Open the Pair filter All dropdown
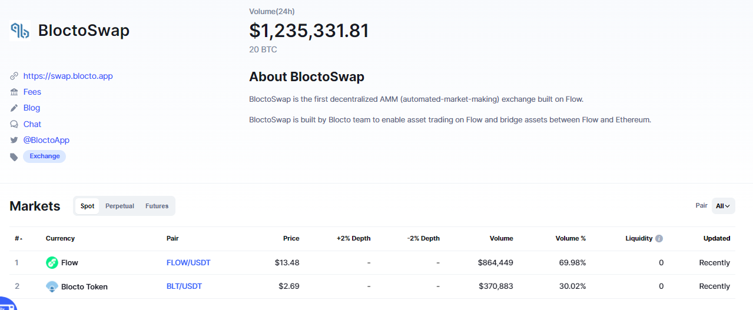The width and height of the screenshot is (753, 310). (723, 206)
